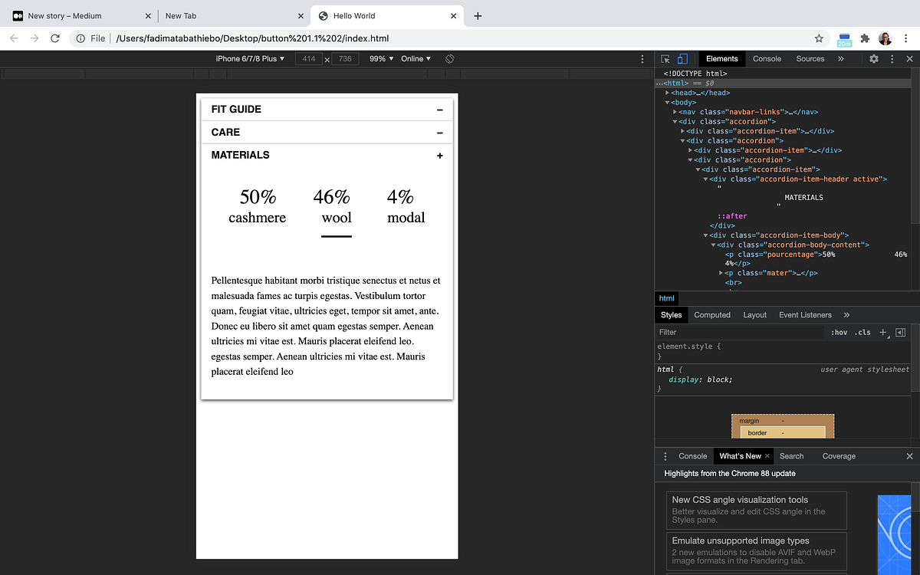
Task: Click the browser profile avatar
Action: 885,38
